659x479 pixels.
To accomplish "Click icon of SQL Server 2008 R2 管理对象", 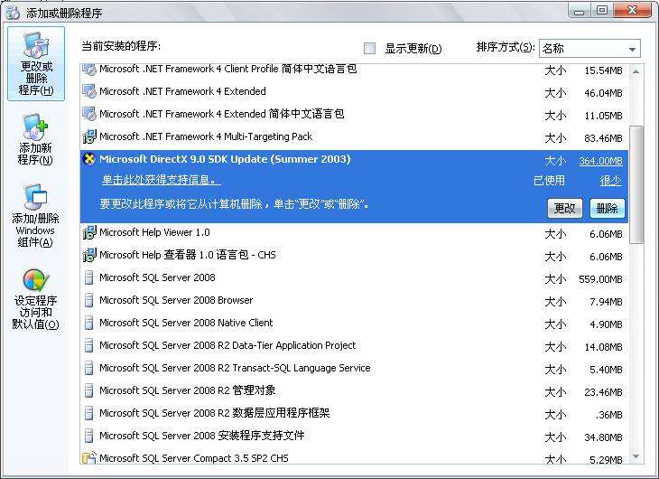I will point(88,390).
